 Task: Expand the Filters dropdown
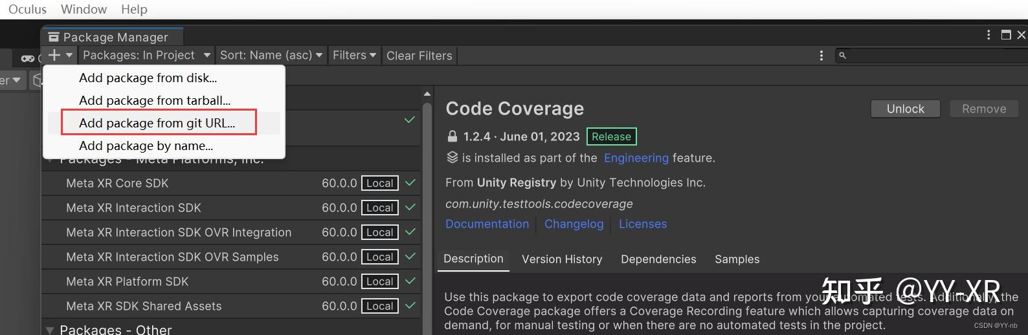(354, 56)
